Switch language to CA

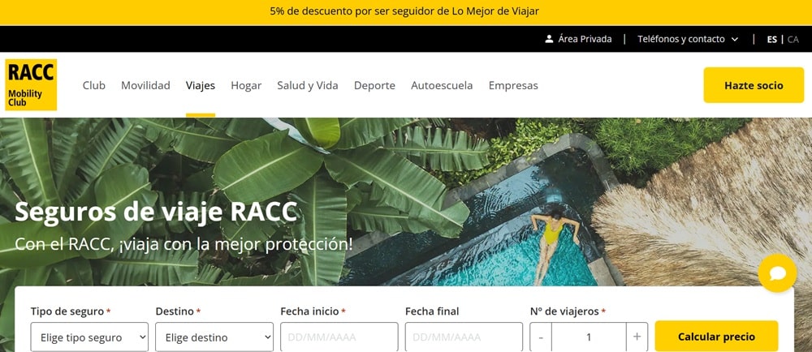tap(793, 39)
